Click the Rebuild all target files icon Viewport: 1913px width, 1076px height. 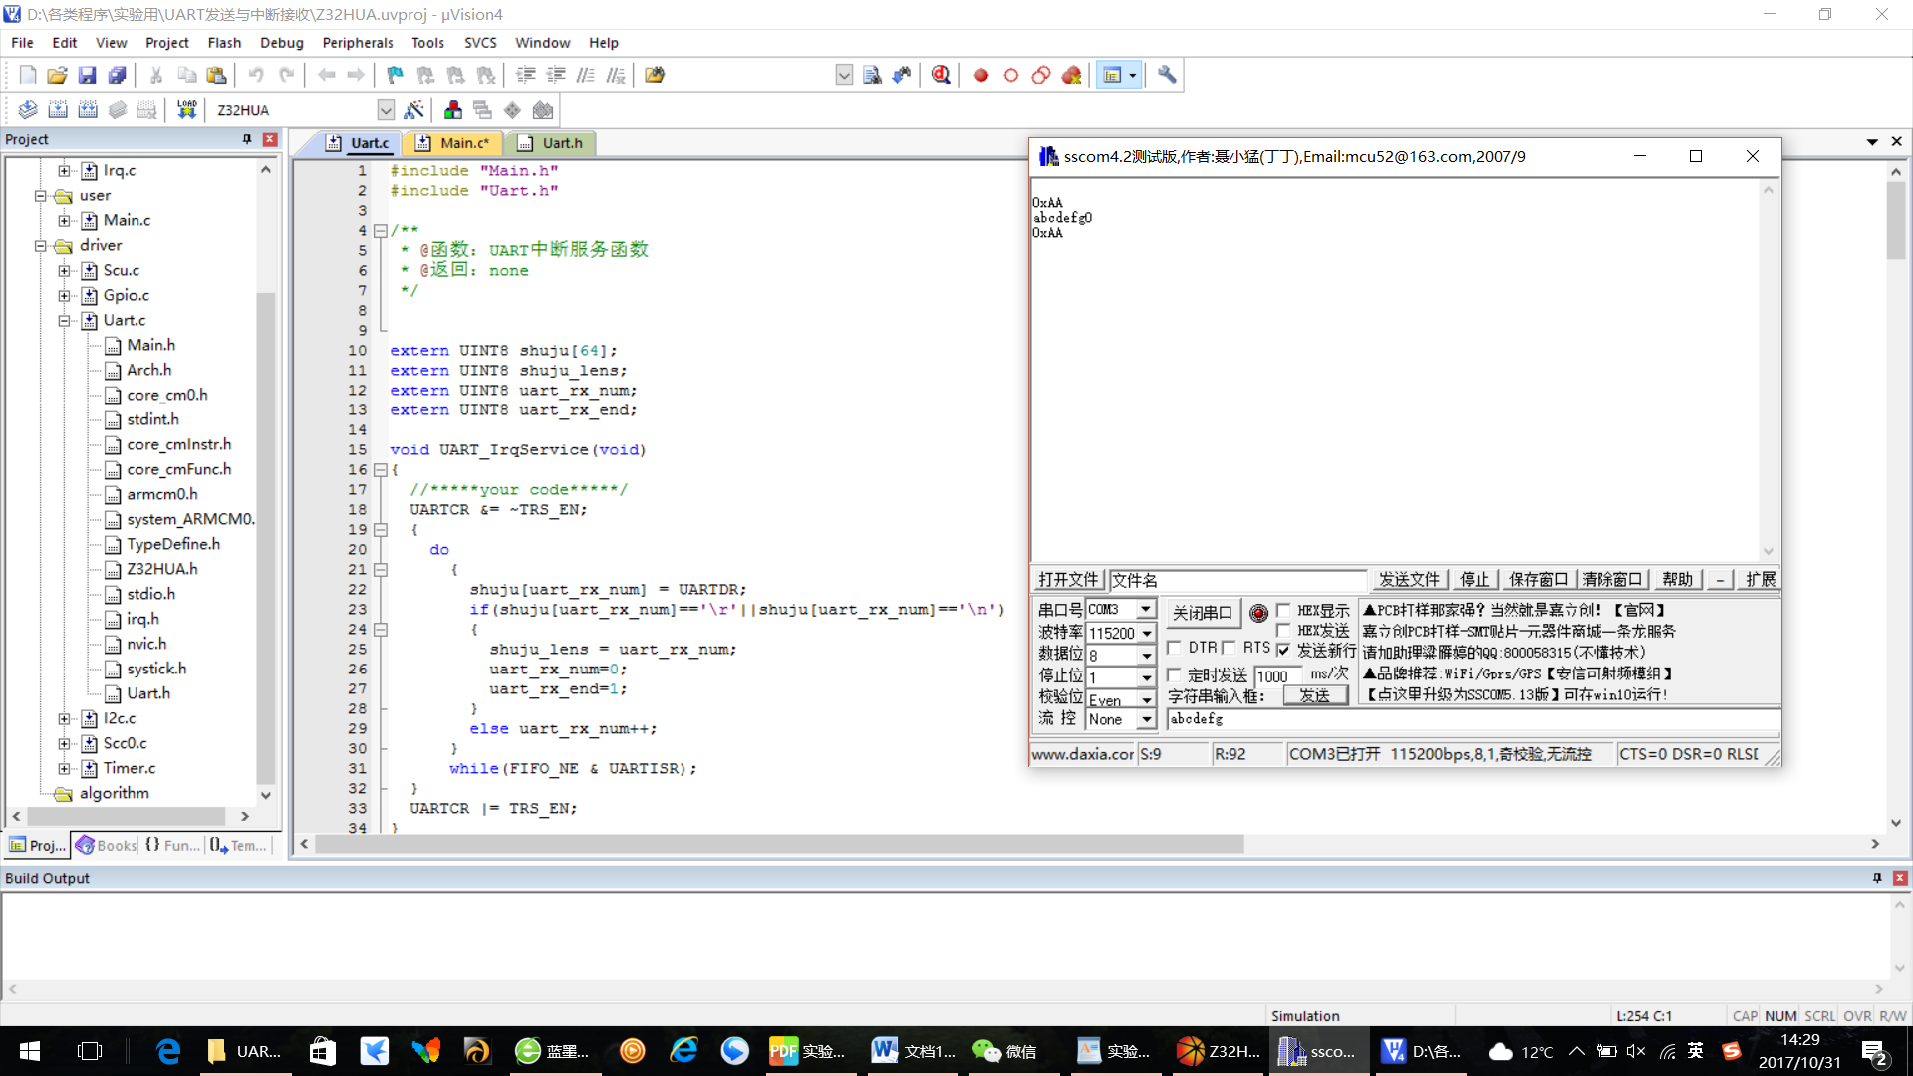[x=88, y=110]
